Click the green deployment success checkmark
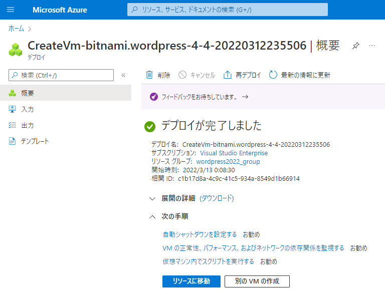This screenshot has width=385, height=297. (x=150, y=127)
